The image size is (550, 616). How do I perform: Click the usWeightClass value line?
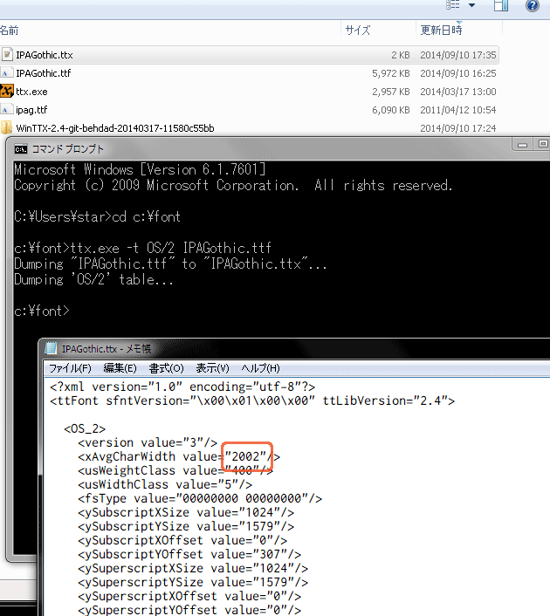click(175, 470)
